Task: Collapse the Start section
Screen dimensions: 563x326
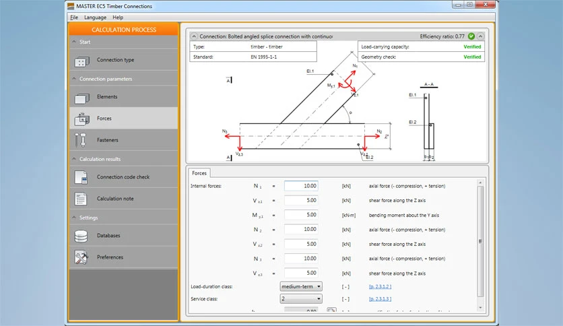Action: pos(74,42)
